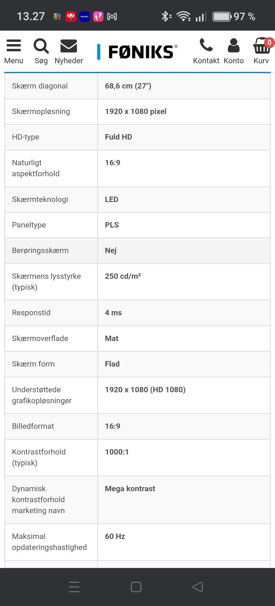This screenshot has width=275, height=606.
Task: Tap Android home square button
Action: [136, 587]
